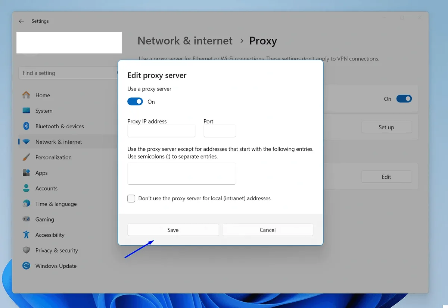Check Don't use proxy for local addresses
The width and height of the screenshot is (448, 308).
(131, 198)
